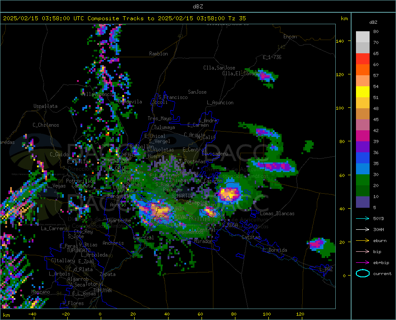Click the pink bip arrow legend icon
This screenshot has height=320, width=396.
(x=363, y=252)
